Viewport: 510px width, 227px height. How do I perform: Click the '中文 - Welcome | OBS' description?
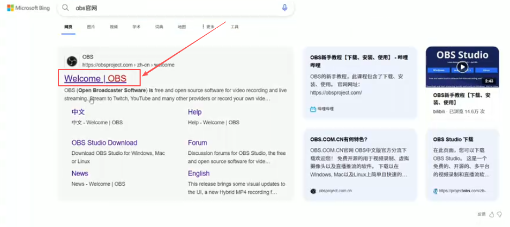click(x=97, y=123)
